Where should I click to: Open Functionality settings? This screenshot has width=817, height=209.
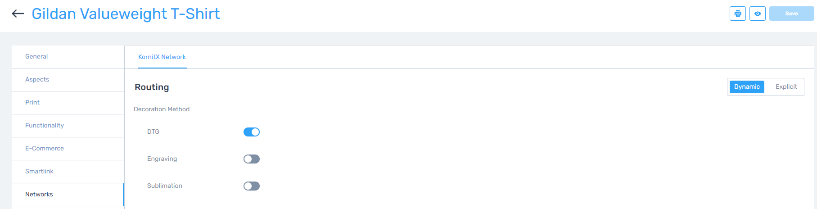68,126
